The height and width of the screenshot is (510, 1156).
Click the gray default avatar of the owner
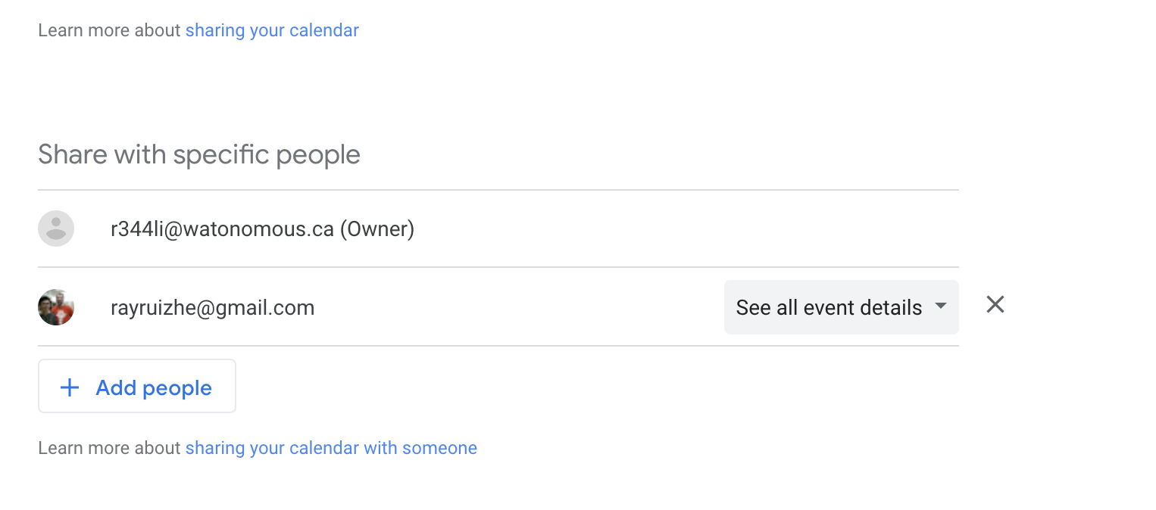tap(56, 229)
